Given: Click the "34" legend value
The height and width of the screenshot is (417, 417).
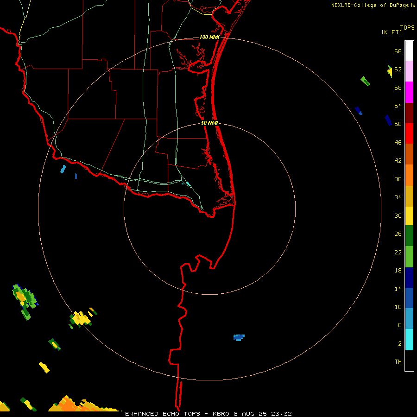Looking at the screenshot, I should [x=398, y=197].
